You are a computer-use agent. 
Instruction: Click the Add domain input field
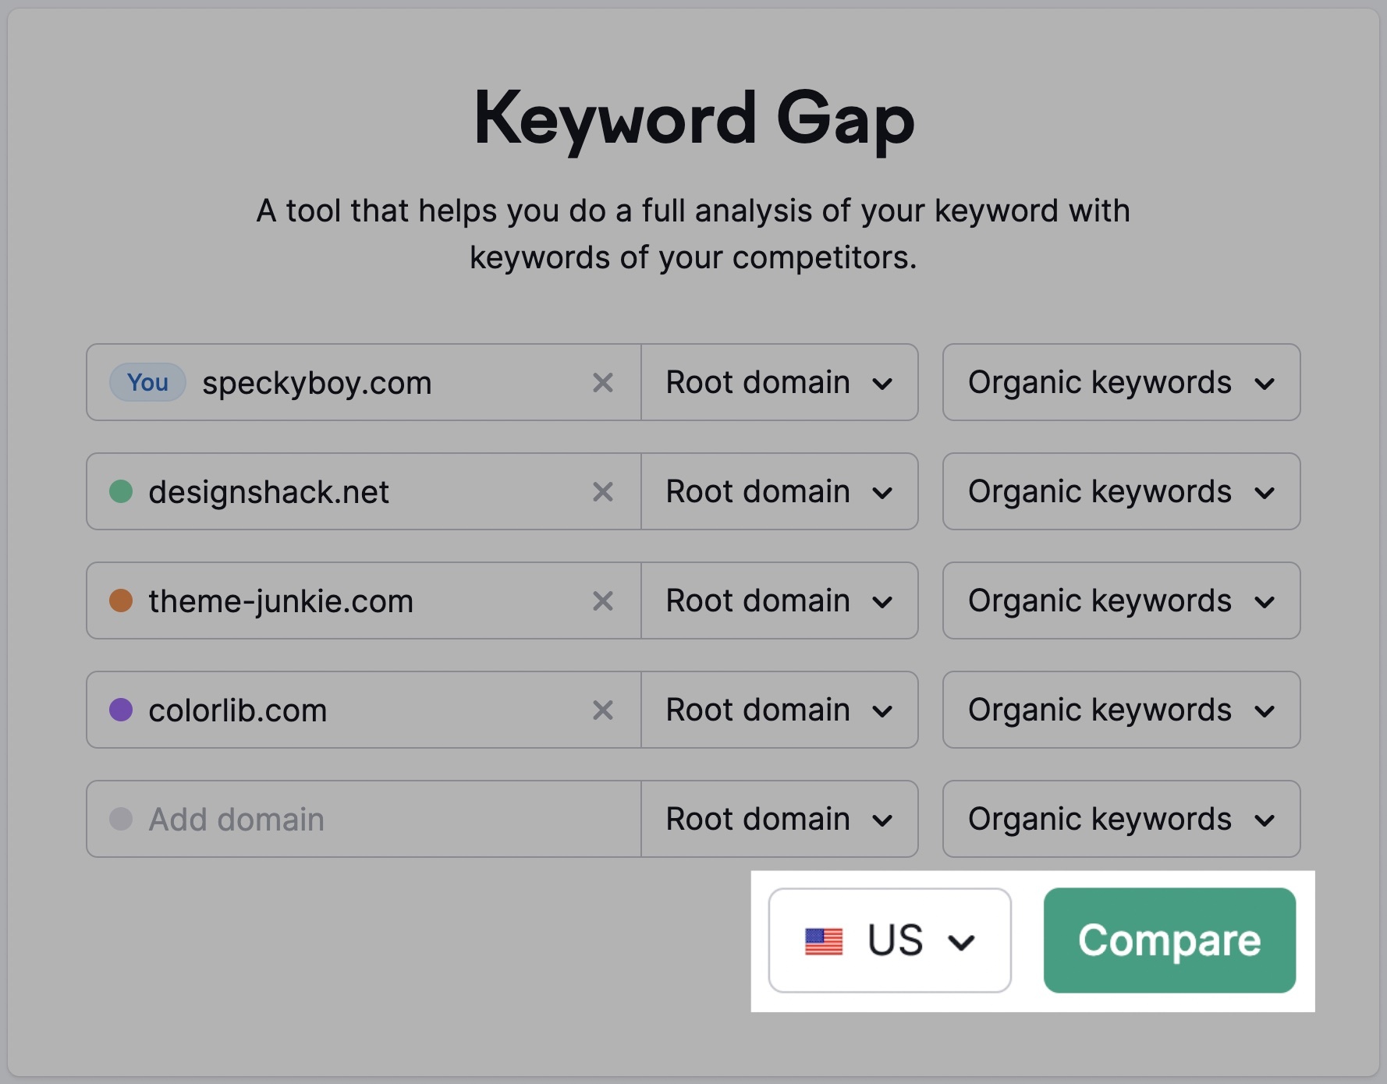click(351, 819)
